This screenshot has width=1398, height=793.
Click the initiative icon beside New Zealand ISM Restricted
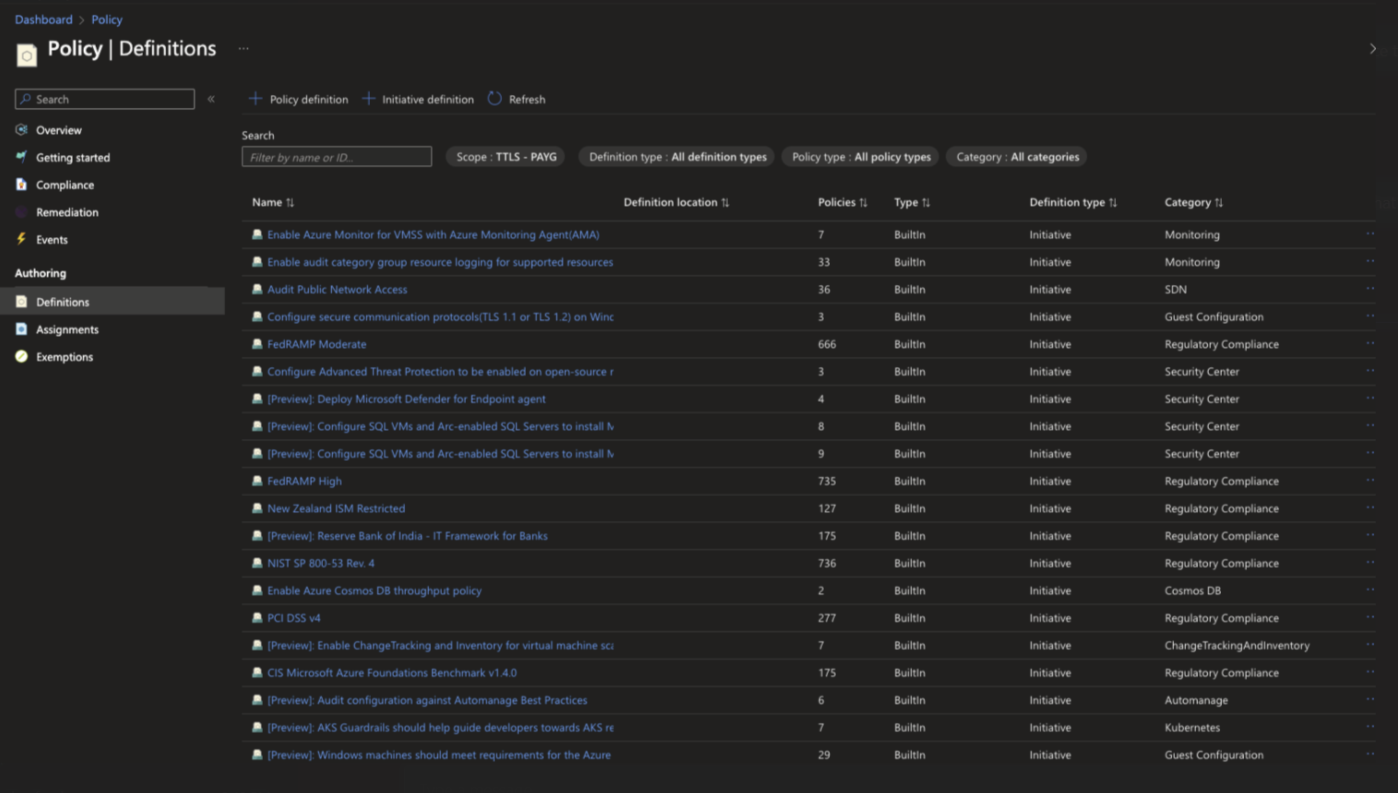tap(257, 508)
